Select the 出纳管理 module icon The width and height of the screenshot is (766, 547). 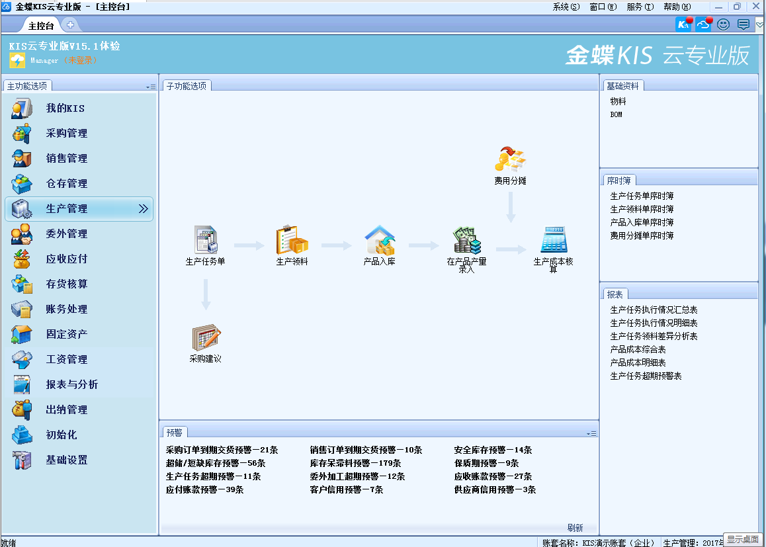pyautogui.click(x=22, y=410)
